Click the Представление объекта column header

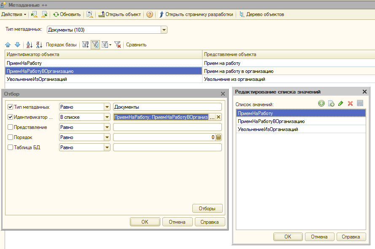click(289, 54)
